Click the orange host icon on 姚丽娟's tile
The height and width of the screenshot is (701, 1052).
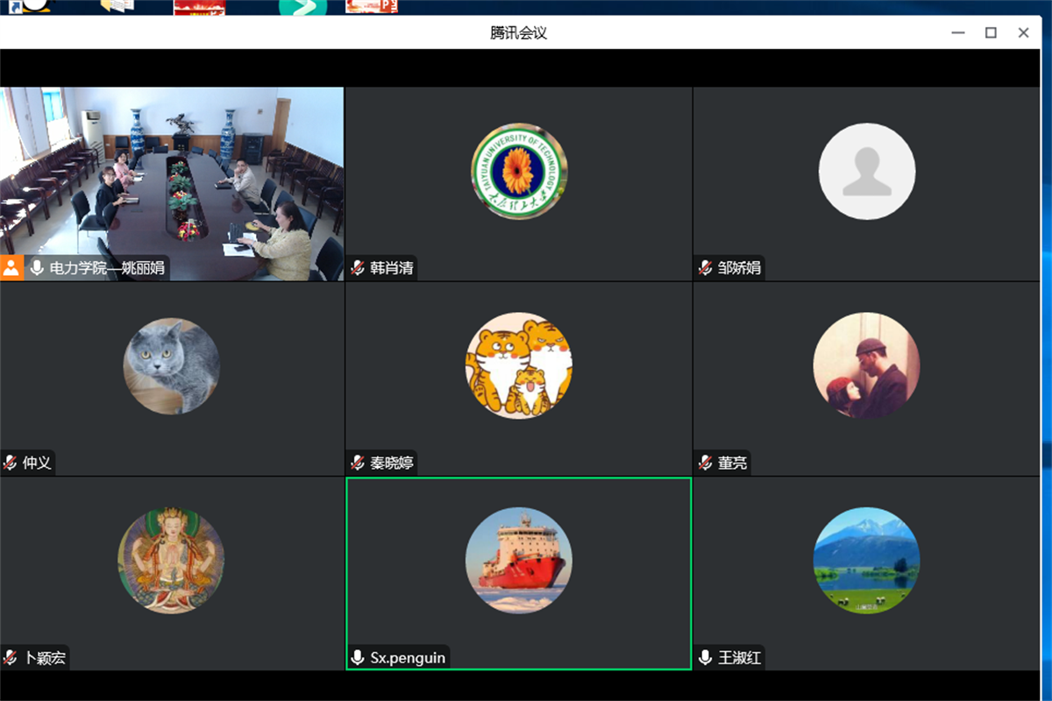coord(11,268)
